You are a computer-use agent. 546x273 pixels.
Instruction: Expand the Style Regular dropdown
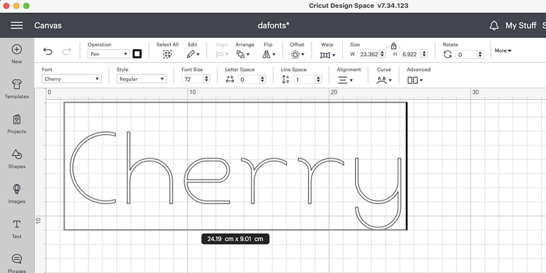[141, 79]
